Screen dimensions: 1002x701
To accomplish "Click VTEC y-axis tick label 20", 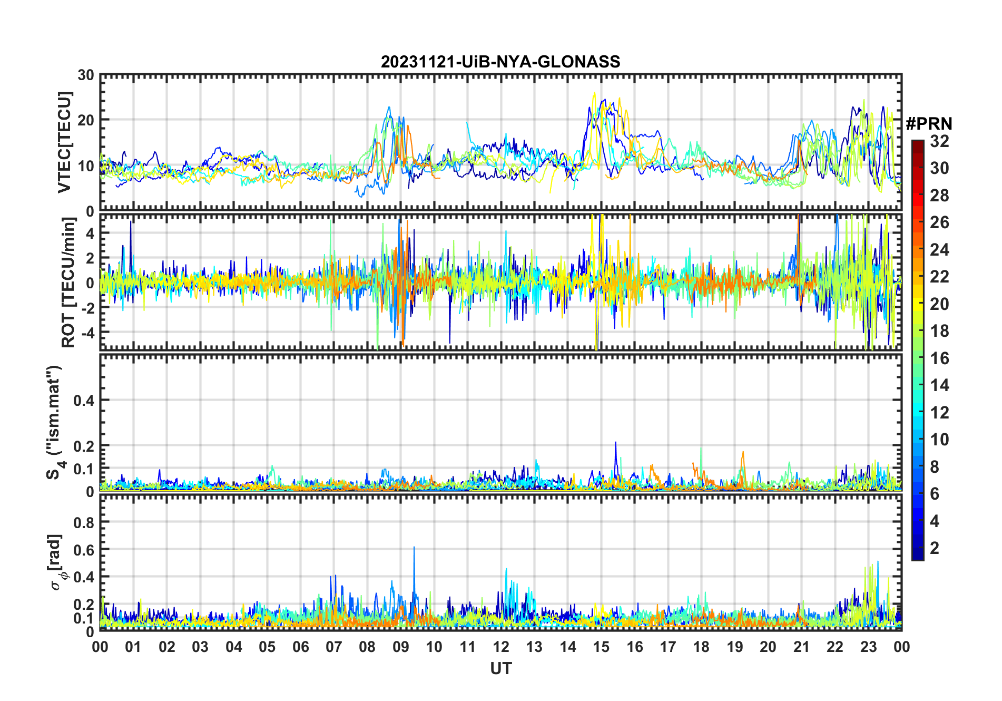I will pyautogui.click(x=86, y=121).
